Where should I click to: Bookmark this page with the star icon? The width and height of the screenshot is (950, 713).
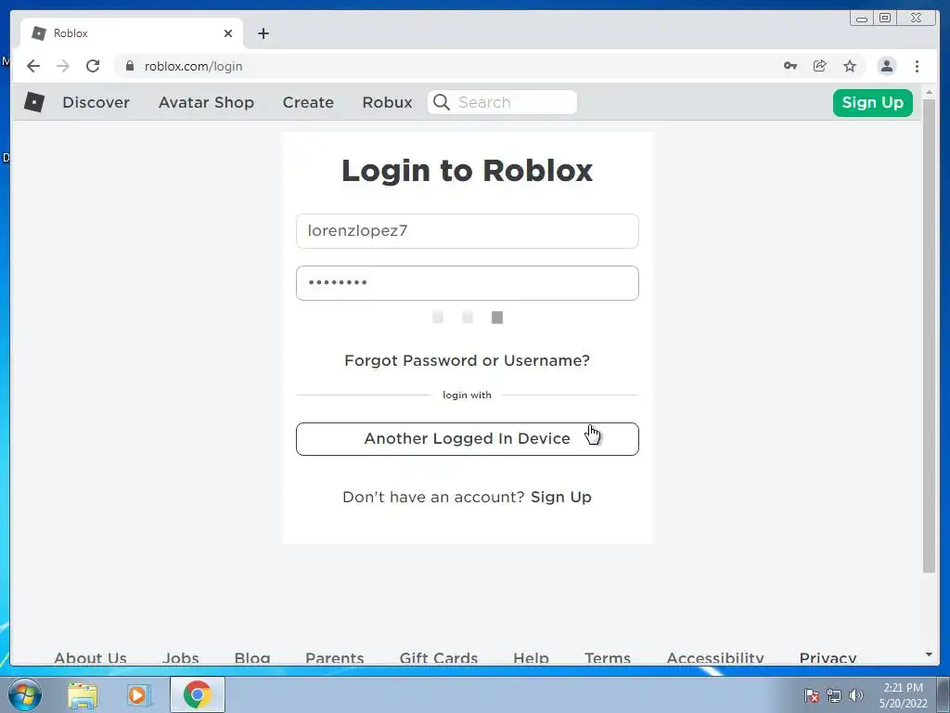(850, 66)
